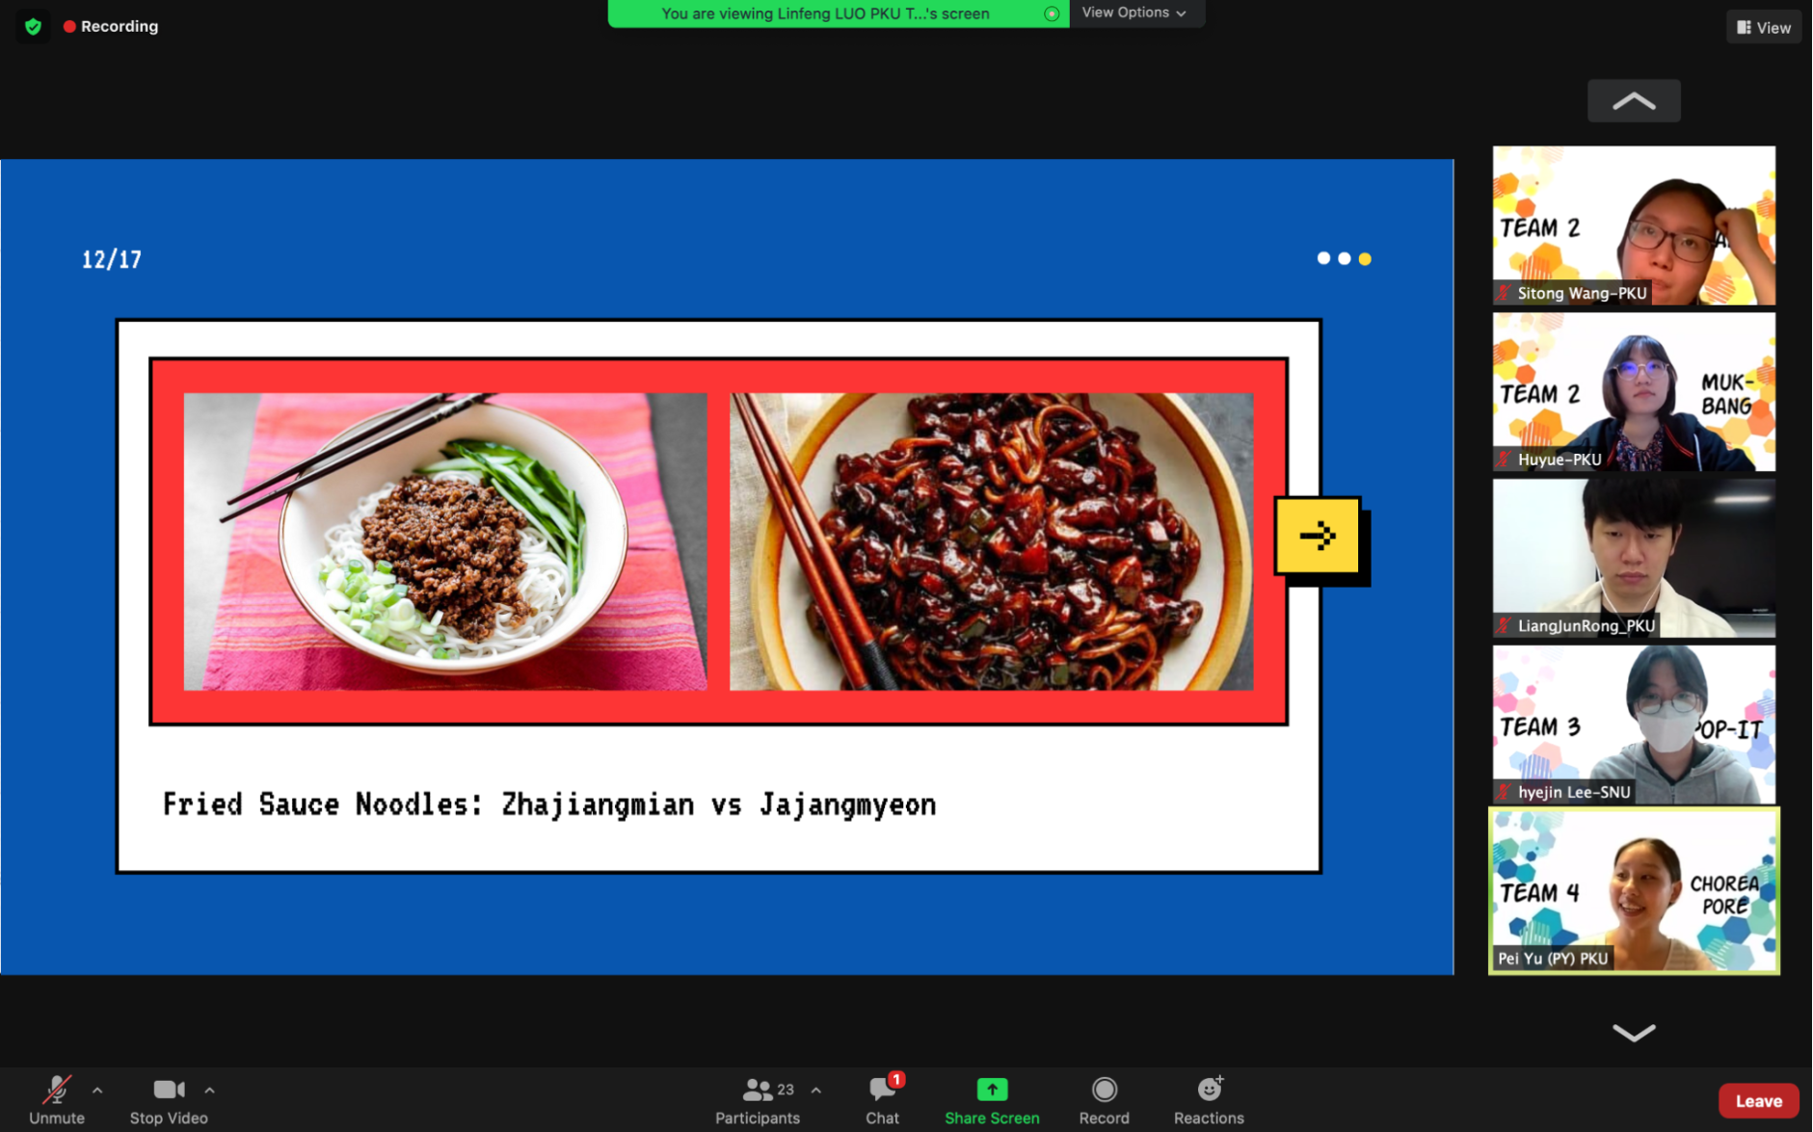Click the '12/17' slide number text
1813x1132 pixels.
coord(112,260)
